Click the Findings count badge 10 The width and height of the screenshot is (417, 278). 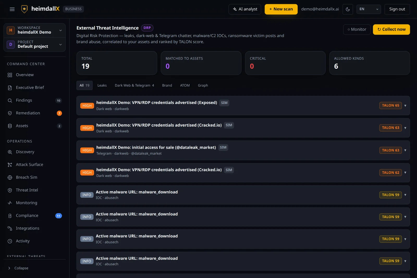click(x=59, y=101)
